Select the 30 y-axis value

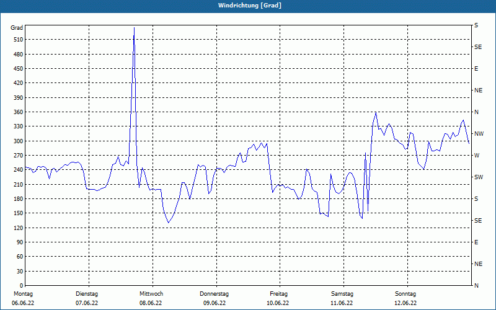tap(20, 271)
